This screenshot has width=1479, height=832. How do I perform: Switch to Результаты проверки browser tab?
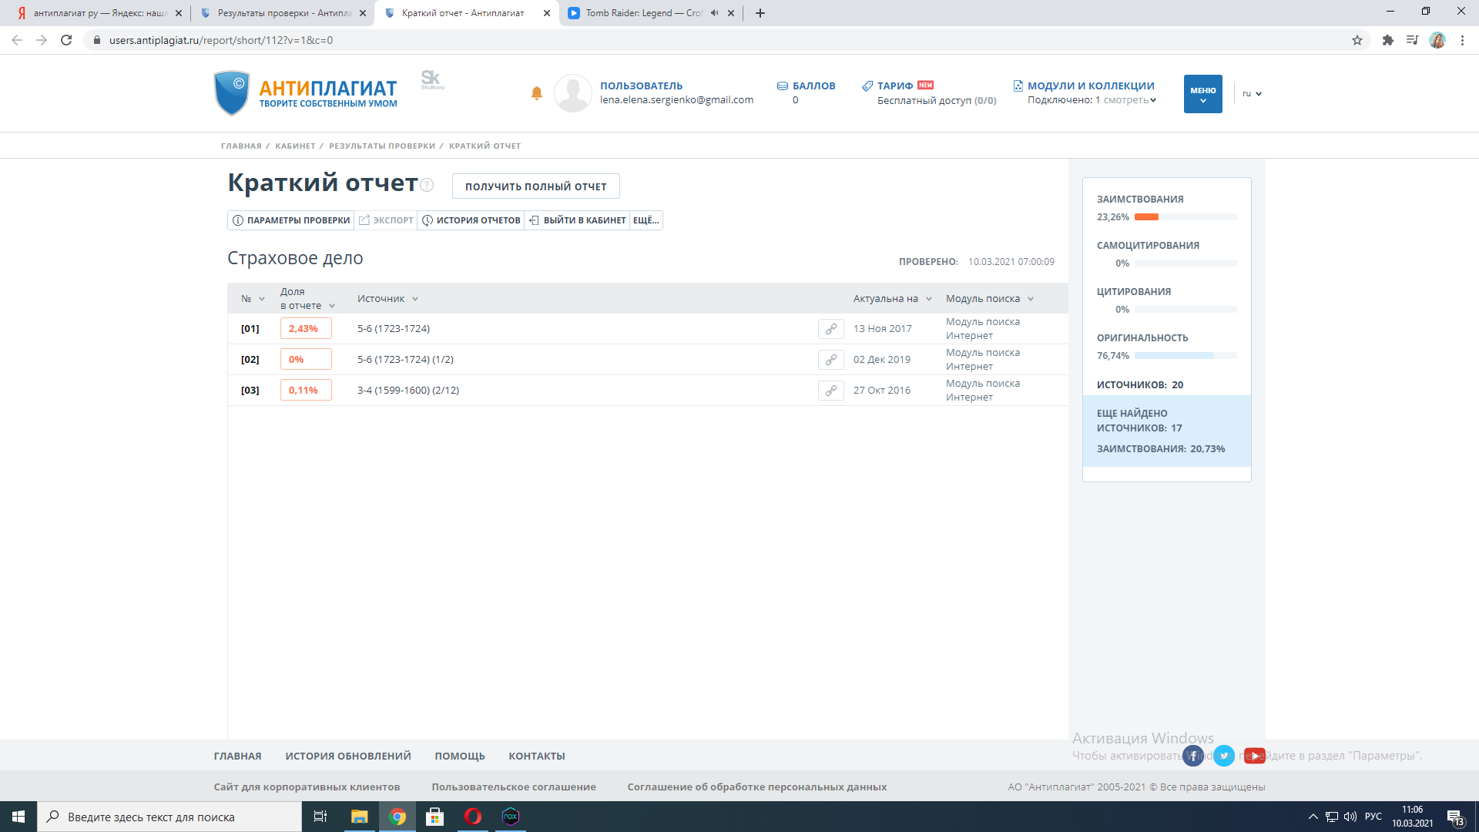[x=283, y=13]
